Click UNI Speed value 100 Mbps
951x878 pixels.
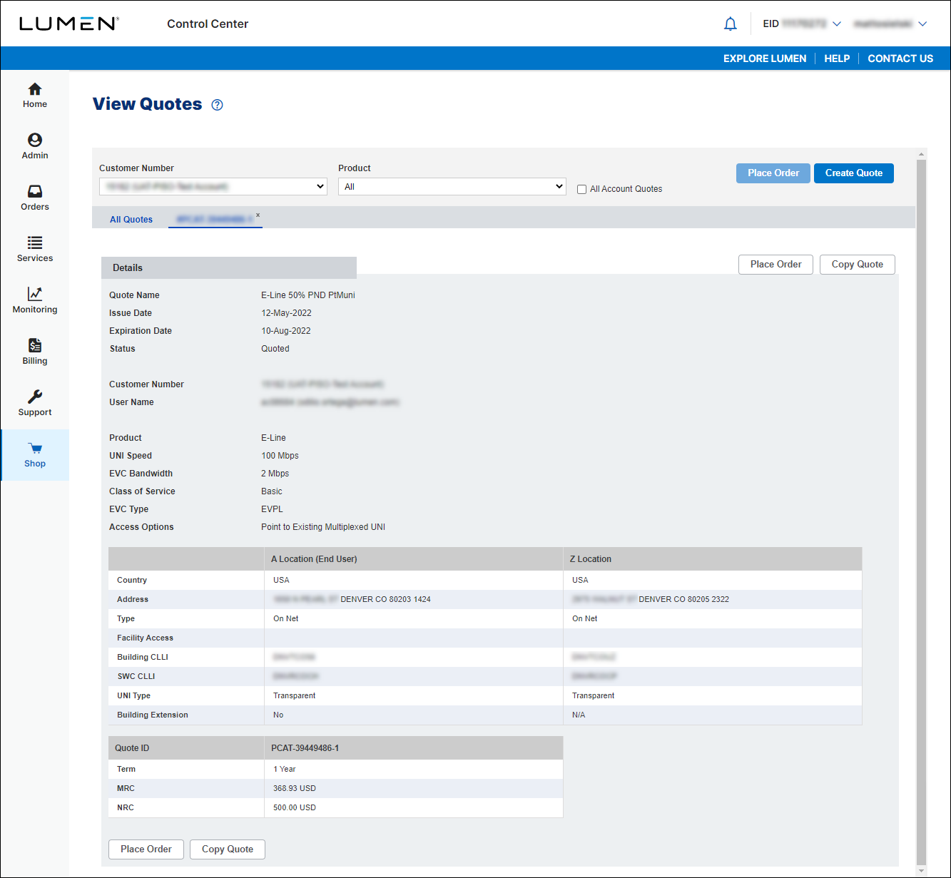[280, 456]
